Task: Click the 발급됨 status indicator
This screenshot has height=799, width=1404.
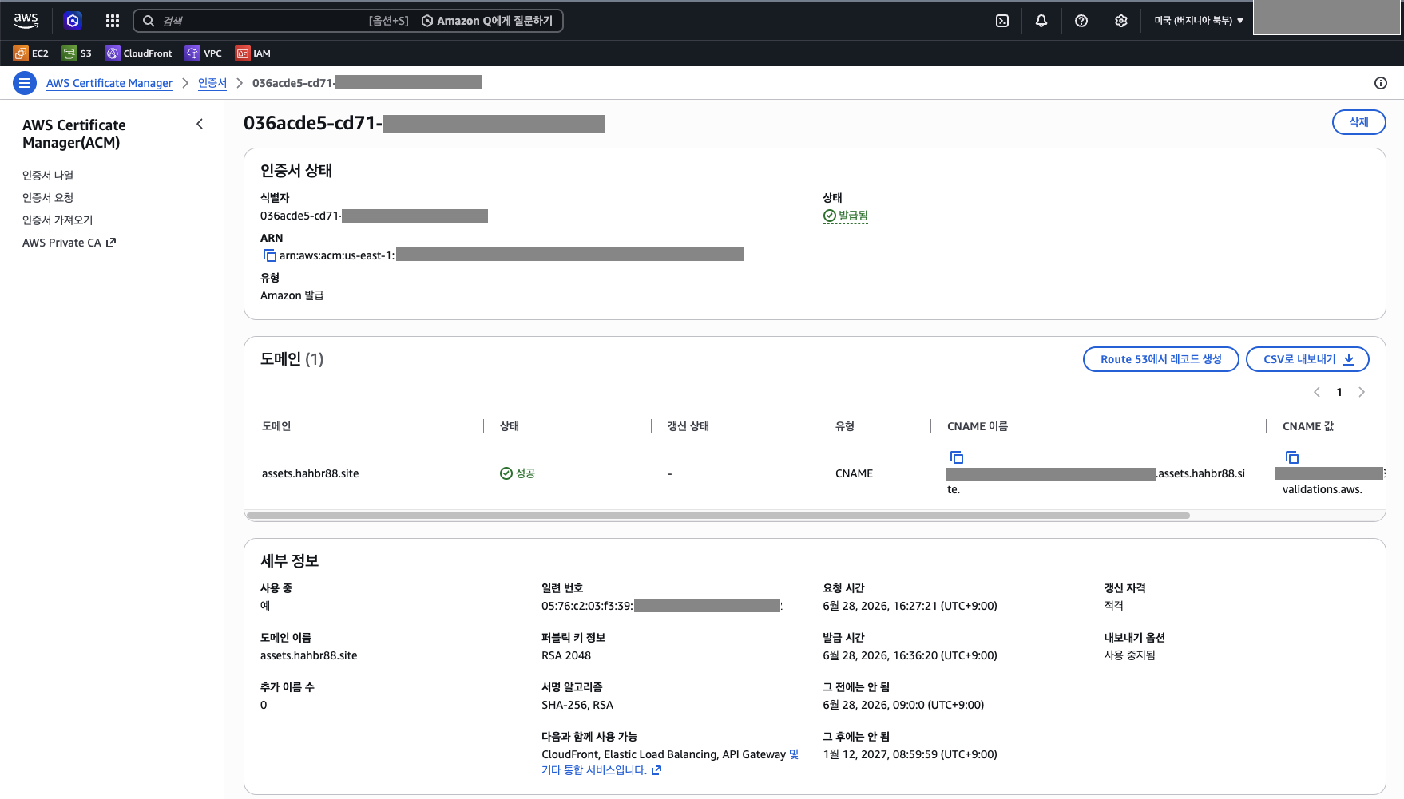Action: click(x=845, y=216)
